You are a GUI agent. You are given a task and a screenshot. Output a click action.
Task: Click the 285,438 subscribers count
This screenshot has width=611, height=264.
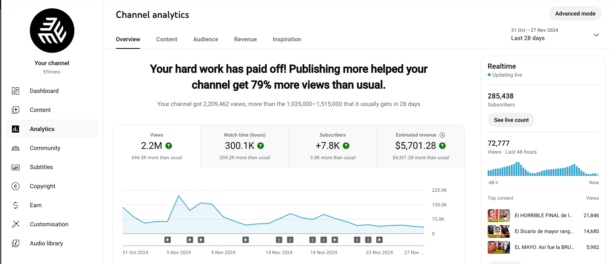click(x=500, y=96)
